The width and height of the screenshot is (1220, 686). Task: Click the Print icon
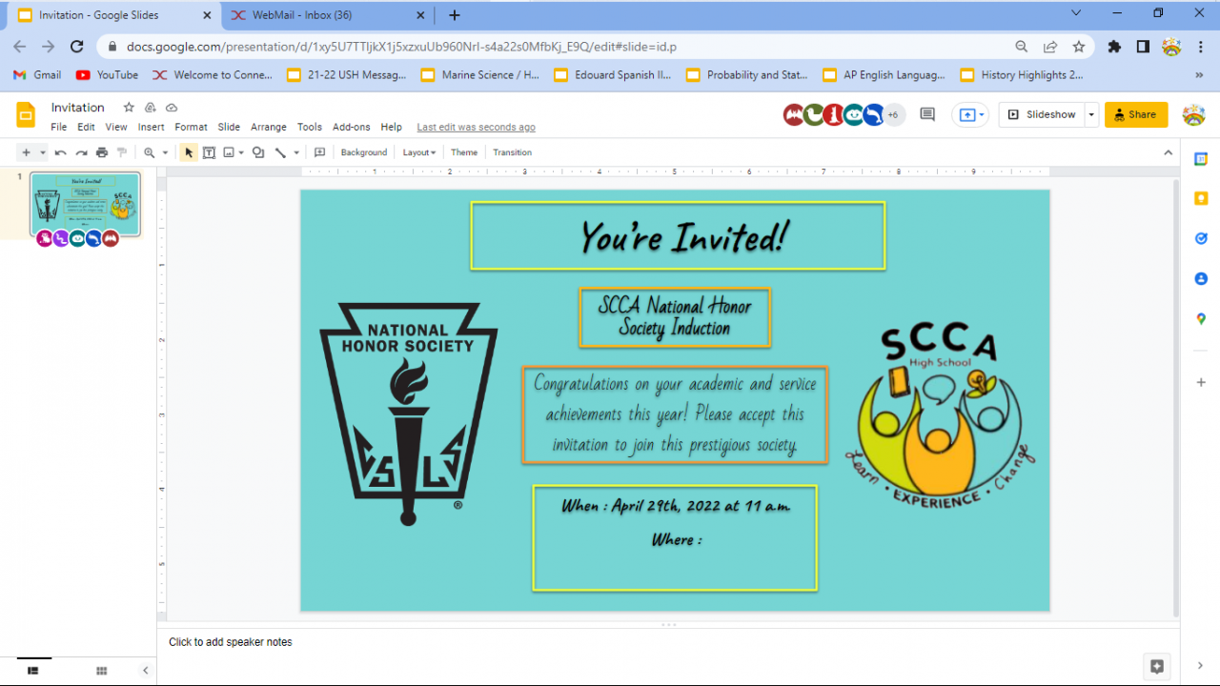point(102,152)
